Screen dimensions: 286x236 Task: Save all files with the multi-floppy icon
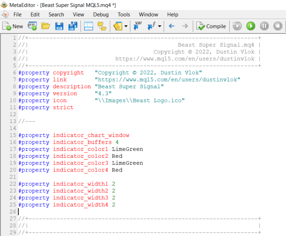click(73, 26)
